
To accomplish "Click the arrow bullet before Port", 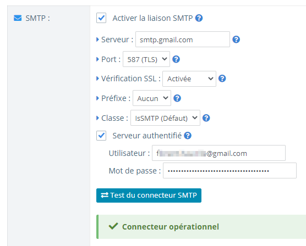I will (98, 59).
